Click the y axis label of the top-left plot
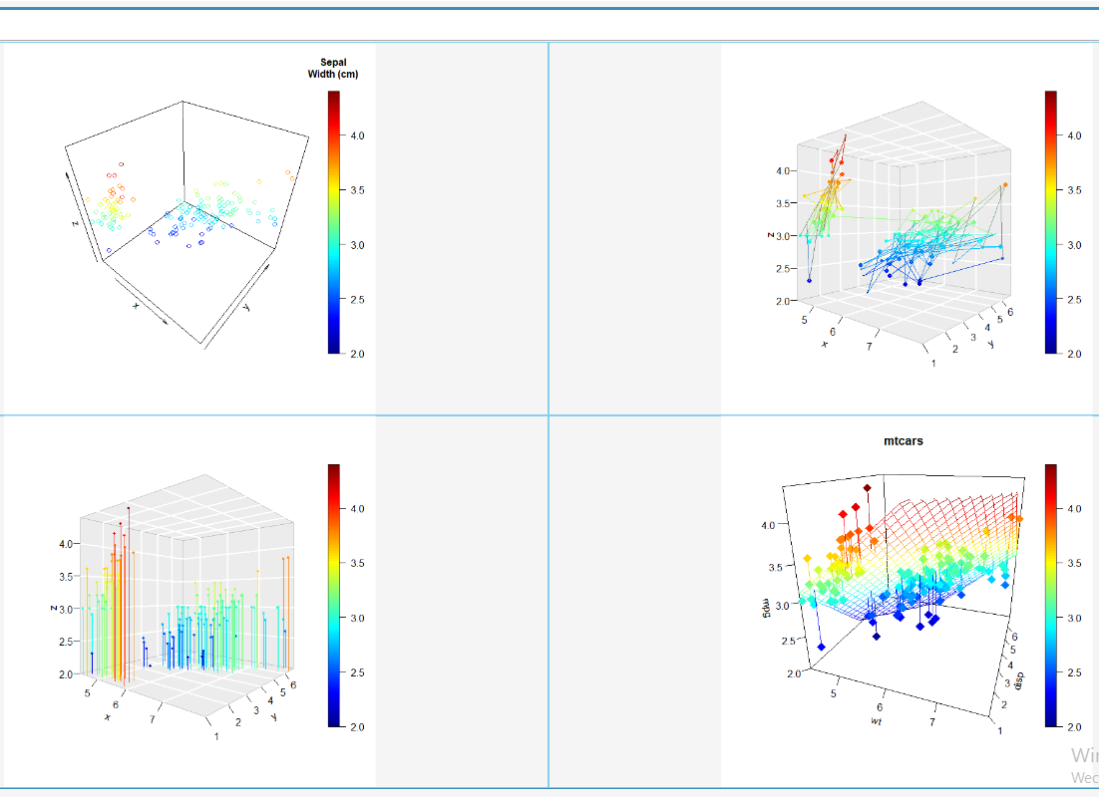This screenshot has width=1099, height=797. coord(244,309)
